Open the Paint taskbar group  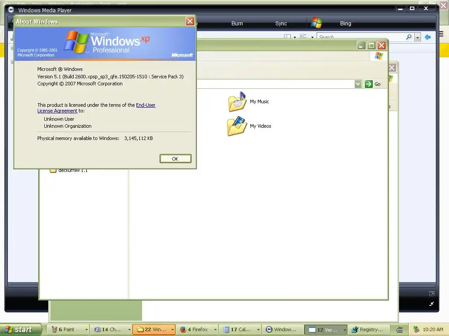click(x=66, y=329)
